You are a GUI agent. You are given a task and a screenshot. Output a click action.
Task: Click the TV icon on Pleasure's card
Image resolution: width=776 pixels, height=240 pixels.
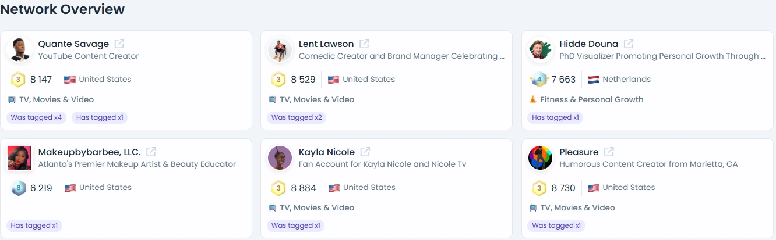[532, 208]
